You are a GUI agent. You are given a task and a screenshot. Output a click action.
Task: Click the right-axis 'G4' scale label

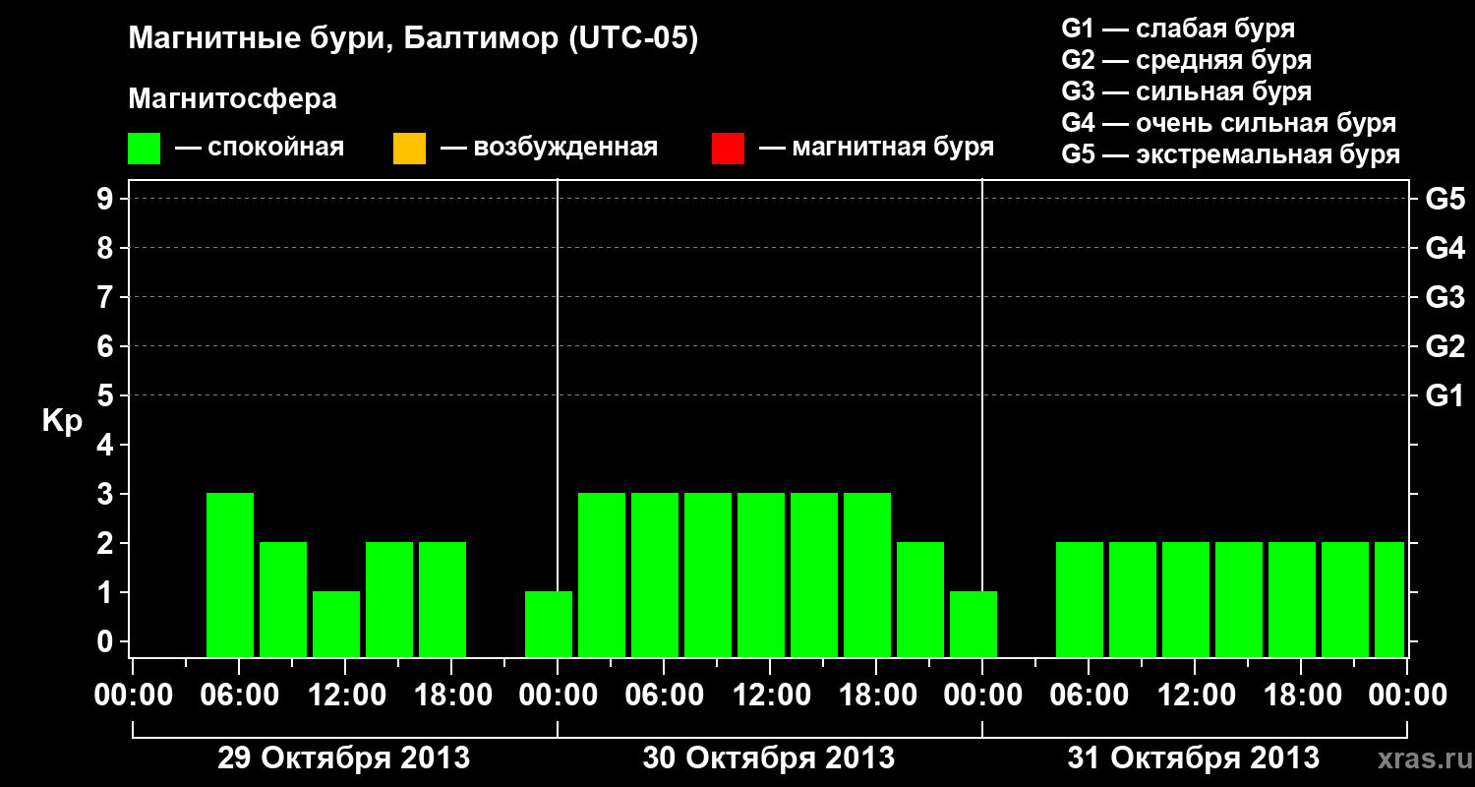click(1445, 248)
